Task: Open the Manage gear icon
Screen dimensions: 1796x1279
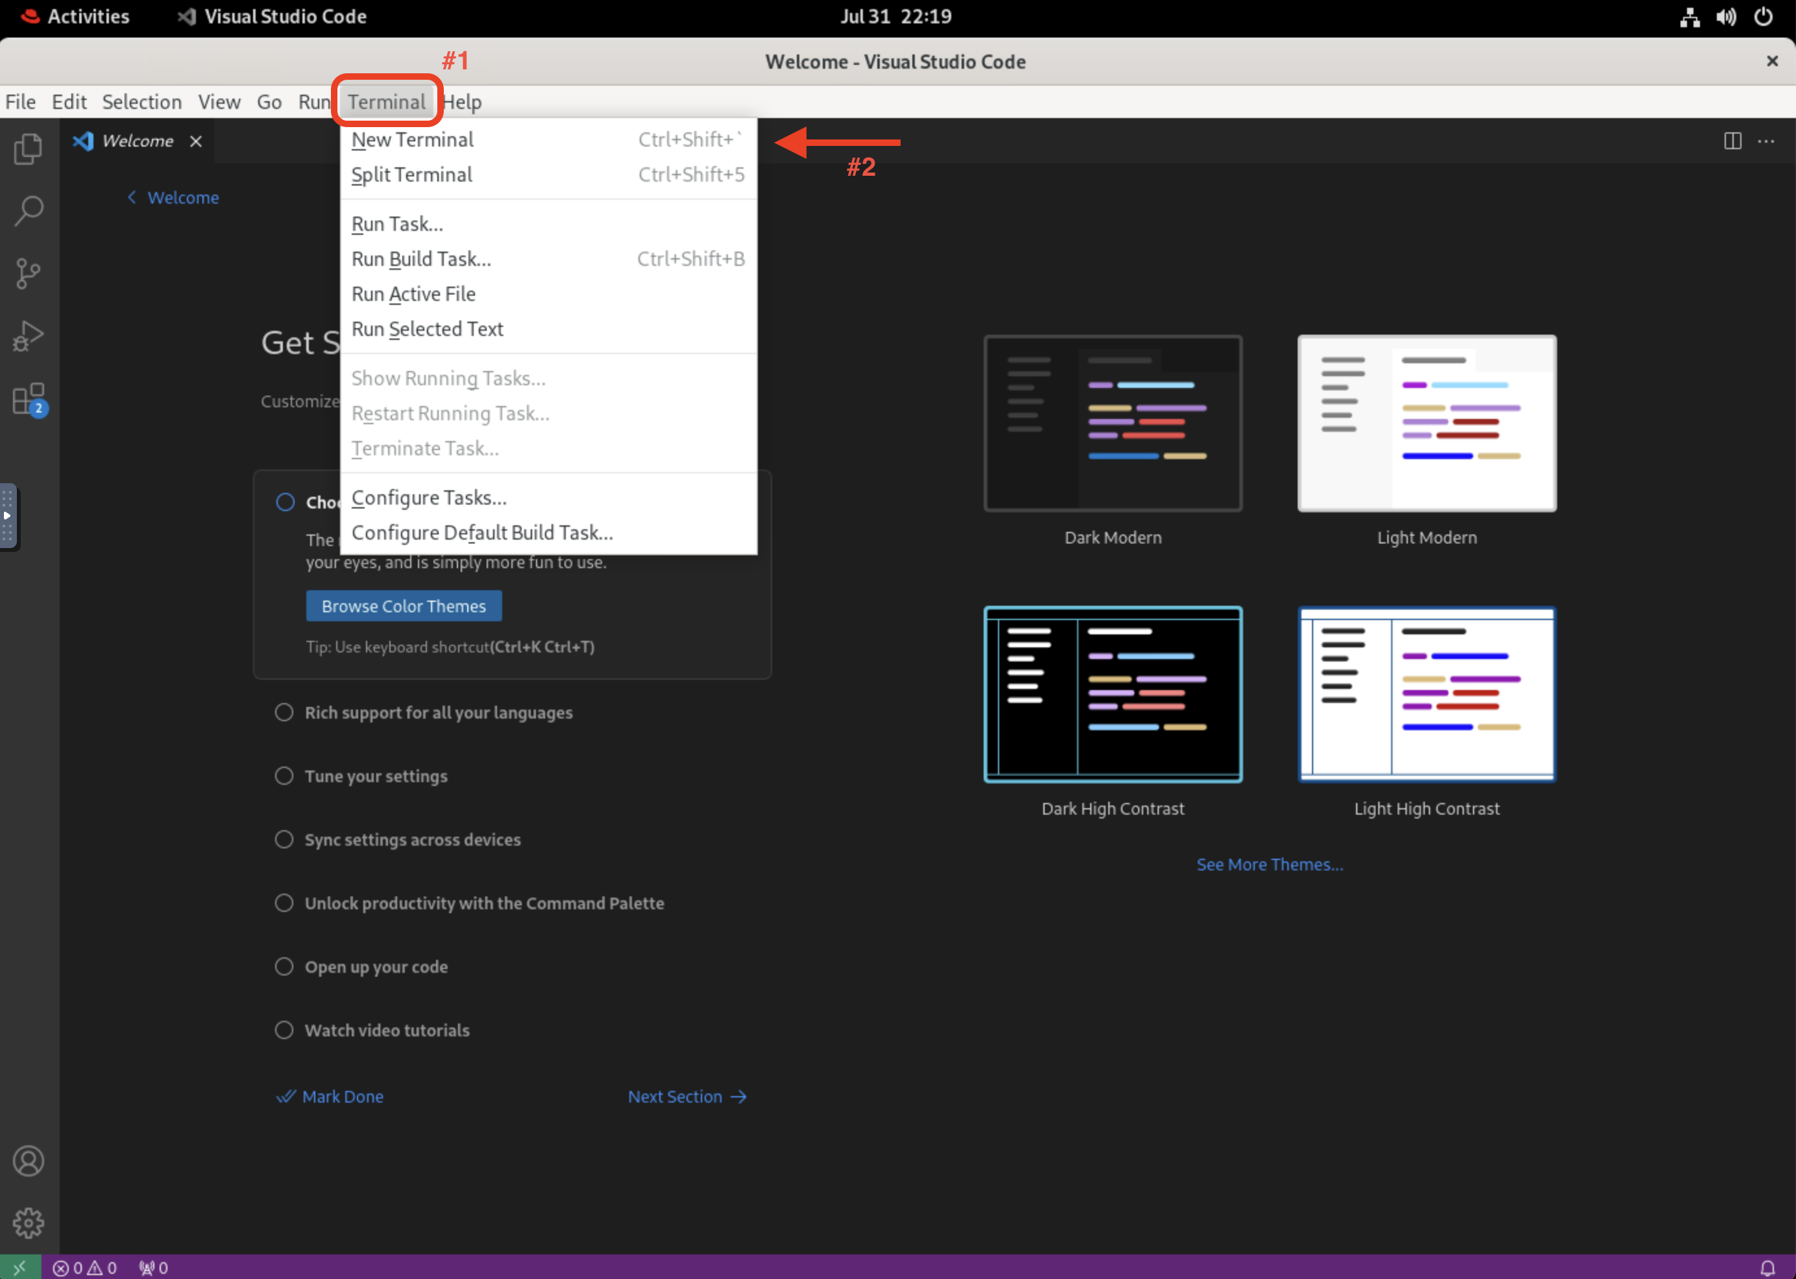Action: coord(29,1223)
